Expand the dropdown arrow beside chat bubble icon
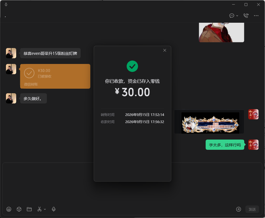Viewport: 265px width, 218px height. point(237,16)
